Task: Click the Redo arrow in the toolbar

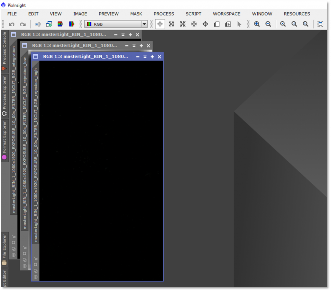Action: [x=23, y=24]
